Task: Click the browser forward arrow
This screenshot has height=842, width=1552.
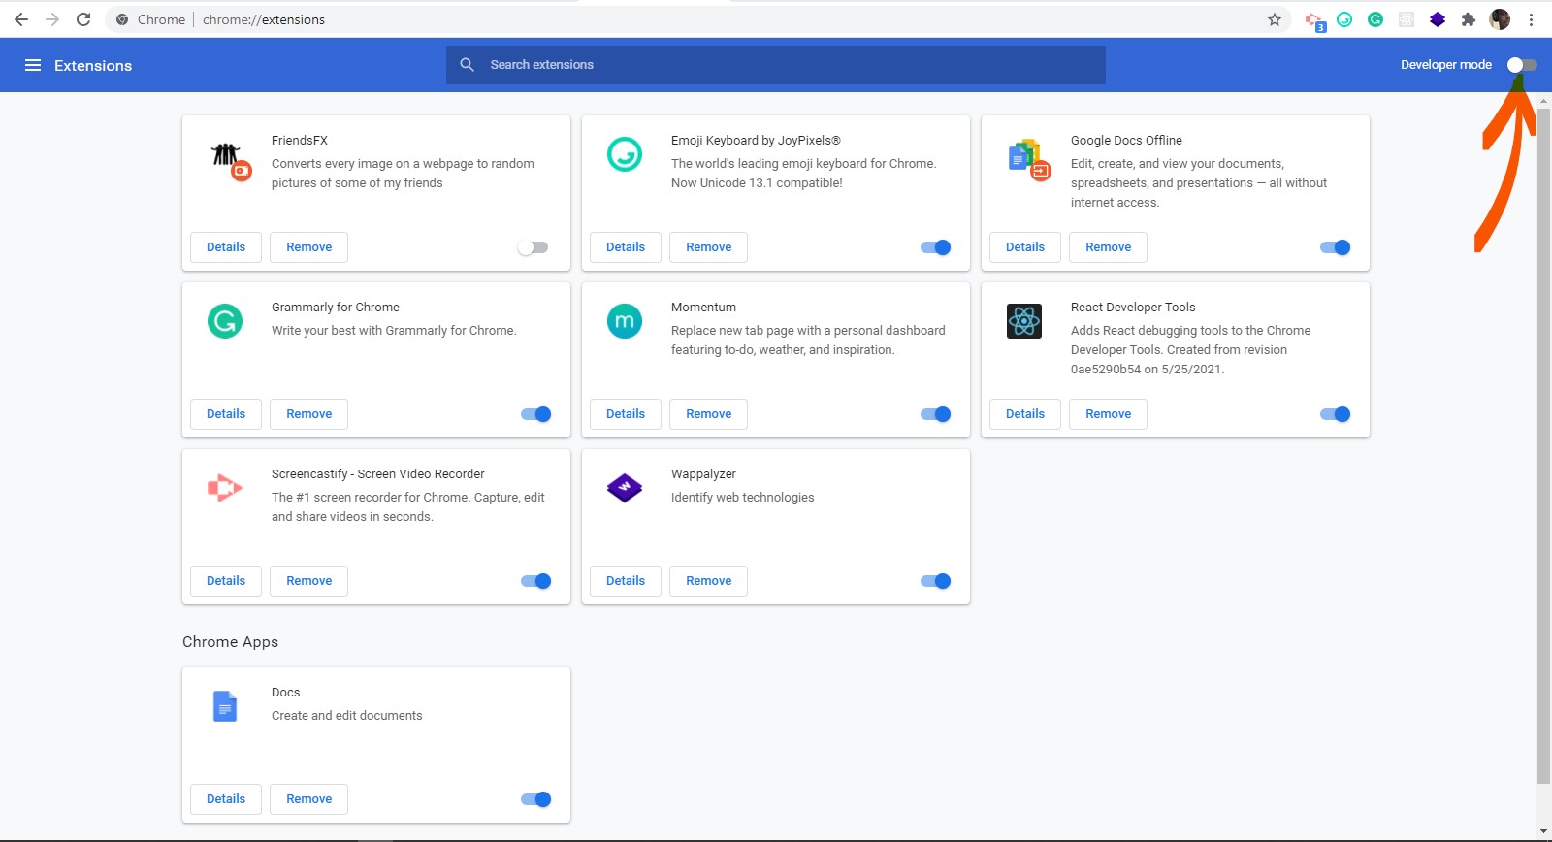Action: tap(52, 19)
